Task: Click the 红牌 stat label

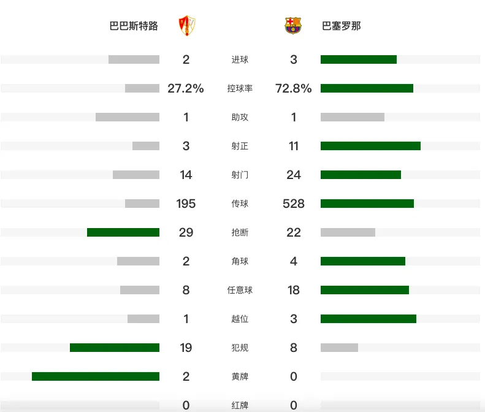Action: pos(240,405)
